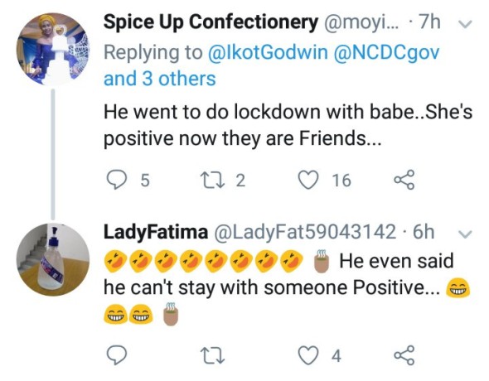
Task: Open the tweet text about lockdown with babe
Action: point(288,124)
